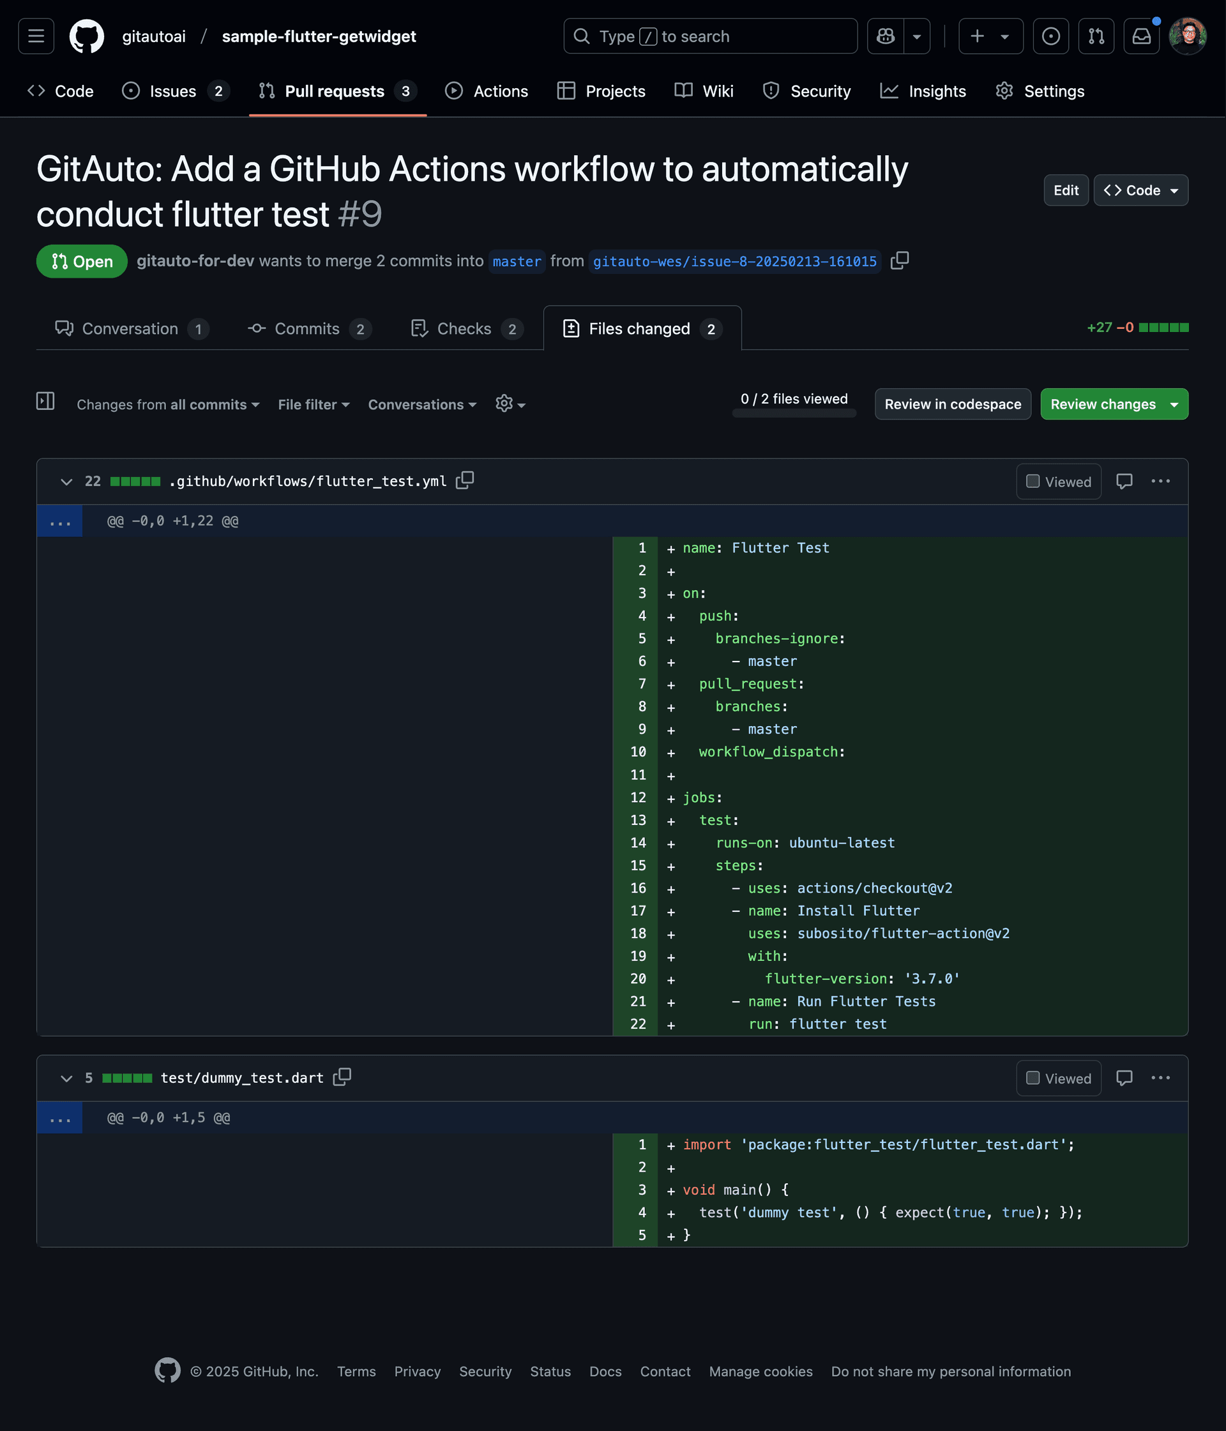Go to the Actions tab

487,91
